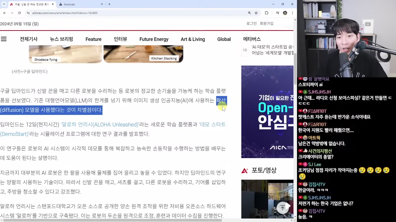
Task: Click the scroll-to-top arrow button
Action: [283, 208]
